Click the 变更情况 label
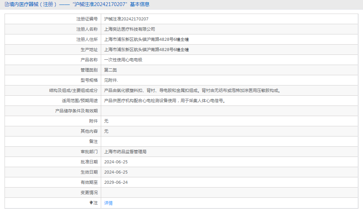 (x=89, y=192)
